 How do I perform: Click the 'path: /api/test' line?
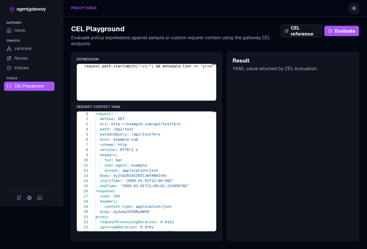click(x=117, y=129)
